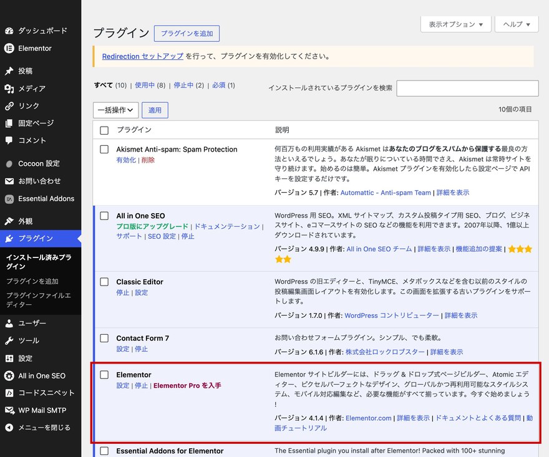Filter plugins by the 停止中 tab
Screen dimensions: 549x457
coord(183,85)
